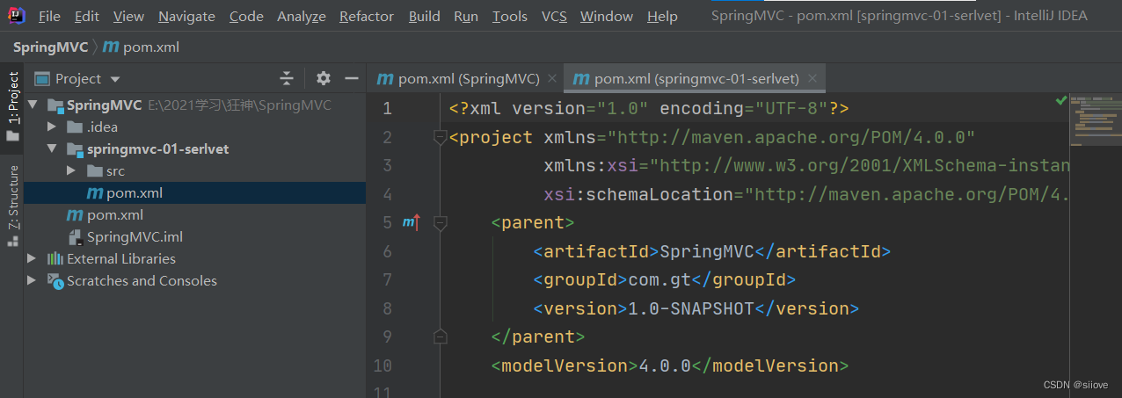Select the src folder row
Viewport: 1122px width, 398px height.
pos(194,171)
